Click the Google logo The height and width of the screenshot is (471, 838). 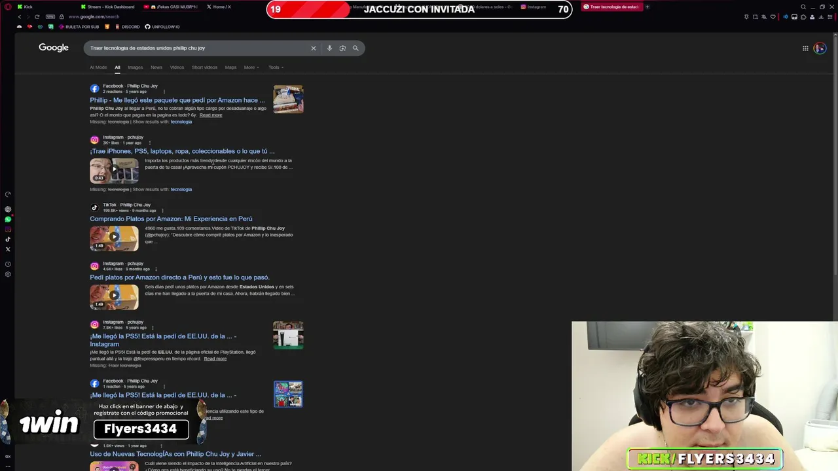[54, 48]
